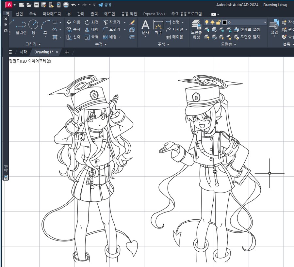Select the Dimension (치수) tool
The image size is (294, 267).
point(158,27)
